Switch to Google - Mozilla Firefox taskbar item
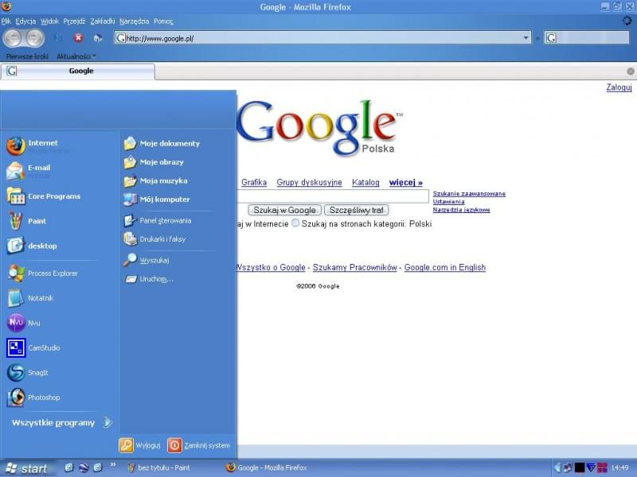Image resolution: width=637 pixels, height=477 pixels. pos(267,467)
